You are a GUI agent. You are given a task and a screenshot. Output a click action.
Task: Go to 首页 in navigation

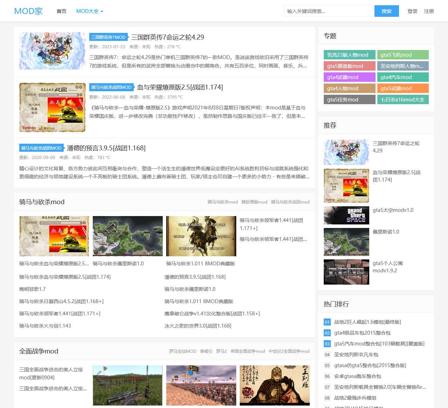[62, 11]
